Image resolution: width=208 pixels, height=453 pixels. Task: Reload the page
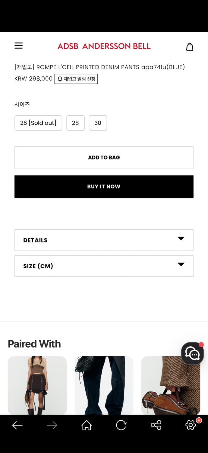coord(121,425)
